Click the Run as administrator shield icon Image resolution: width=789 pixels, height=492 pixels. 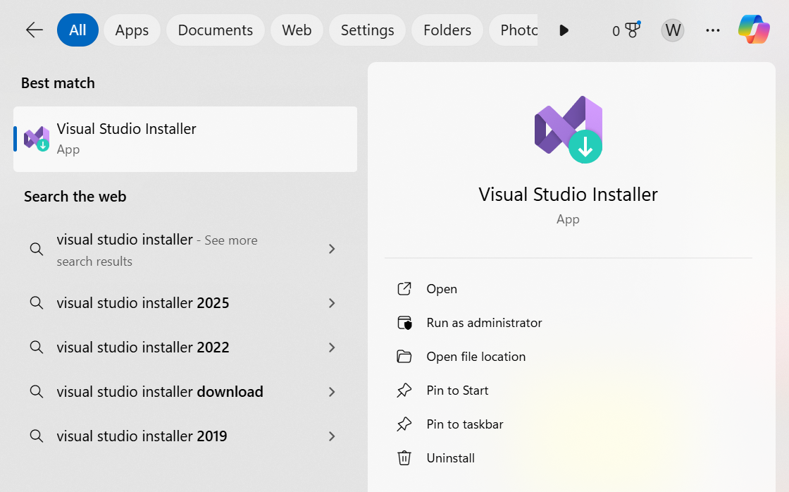[x=404, y=323]
